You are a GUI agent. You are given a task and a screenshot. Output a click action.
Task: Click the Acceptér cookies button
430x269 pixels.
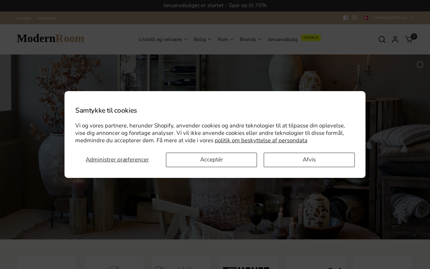(x=211, y=160)
